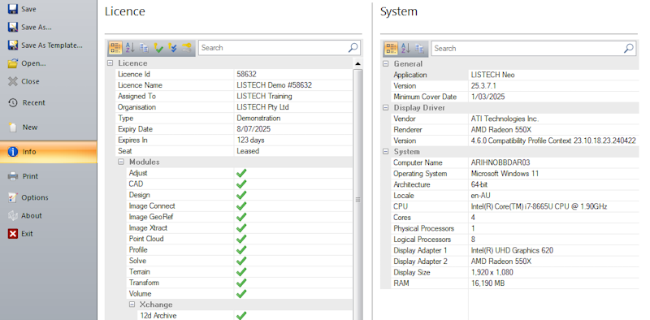Collapse the Licence group
This screenshot has height=320, width=650.
110,63
